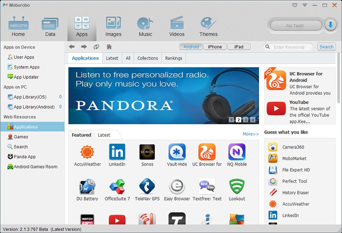Show banner slide 4
Image resolution: width=342 pixels, height=233 pixels.
pos(252,120)
